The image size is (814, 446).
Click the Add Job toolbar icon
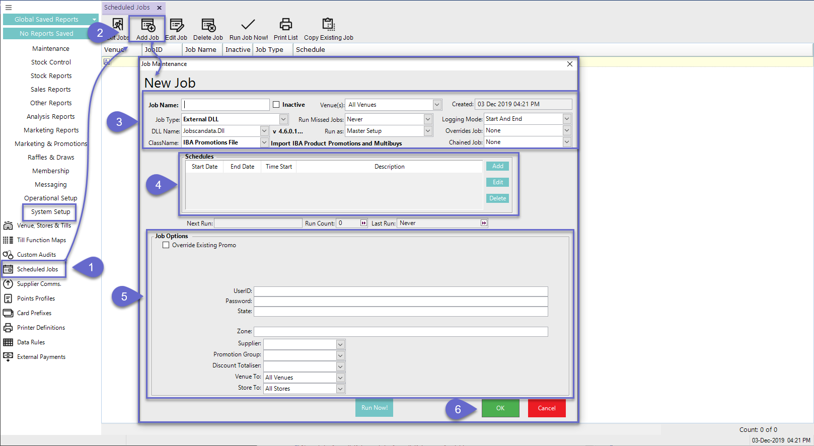[147, 25]
